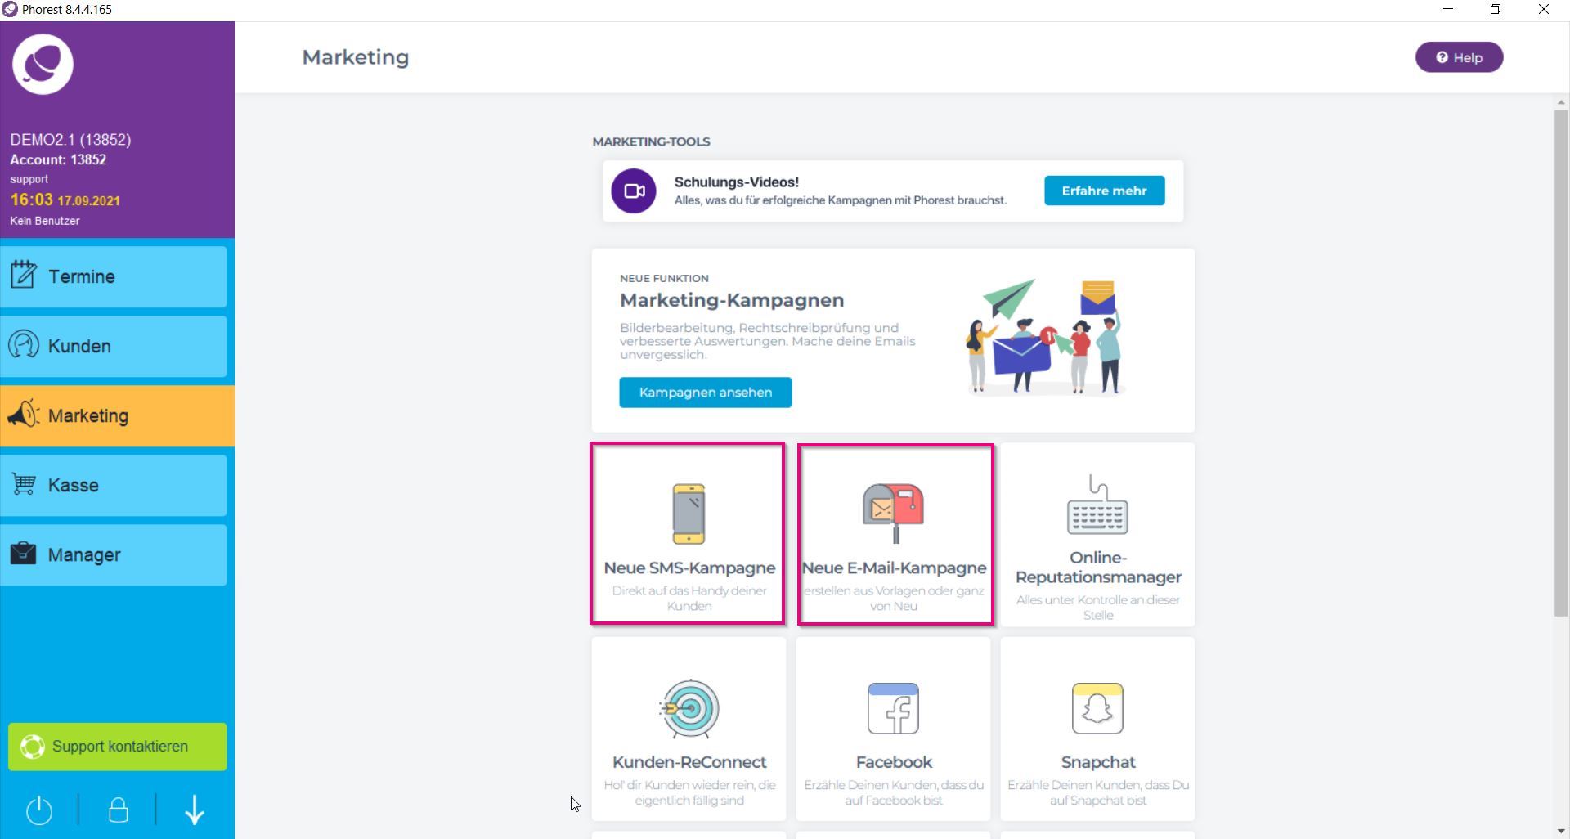Click the Help button
This screenshot has height=839, width=1570.
pos(1459,57)
